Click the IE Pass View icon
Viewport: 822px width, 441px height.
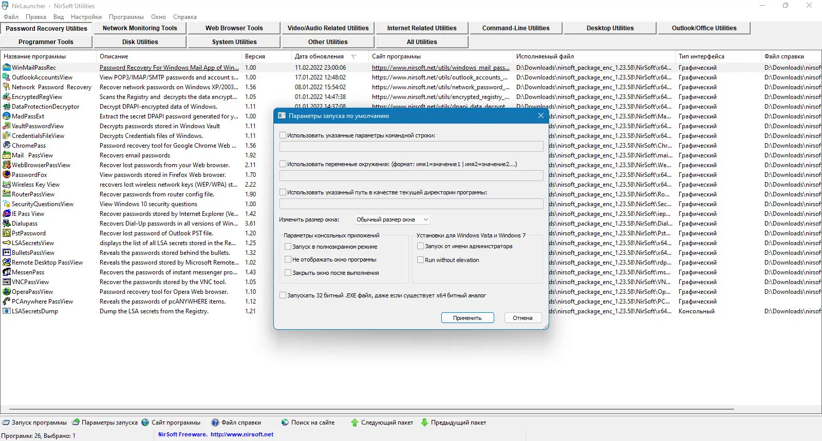click(x=7, y=214)
